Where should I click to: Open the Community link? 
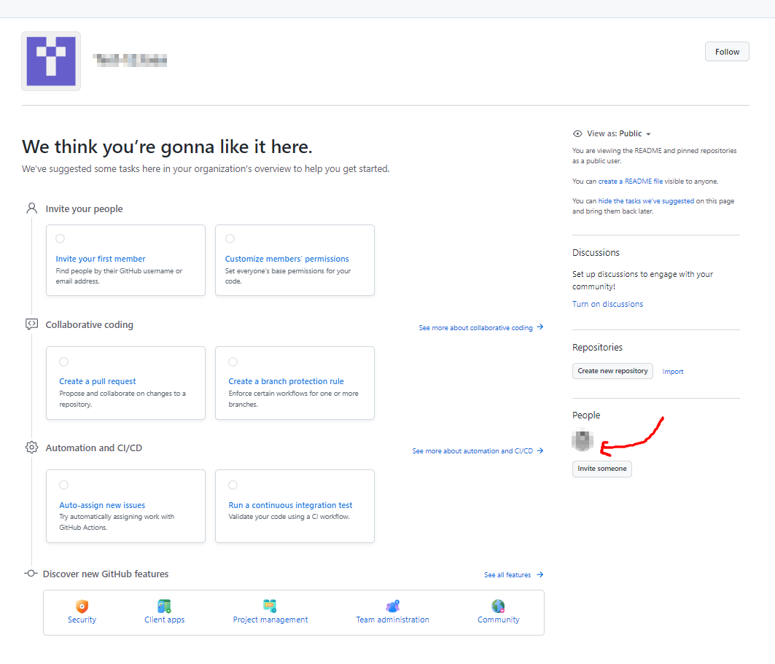pyautogui.click(x=498, y=620)
